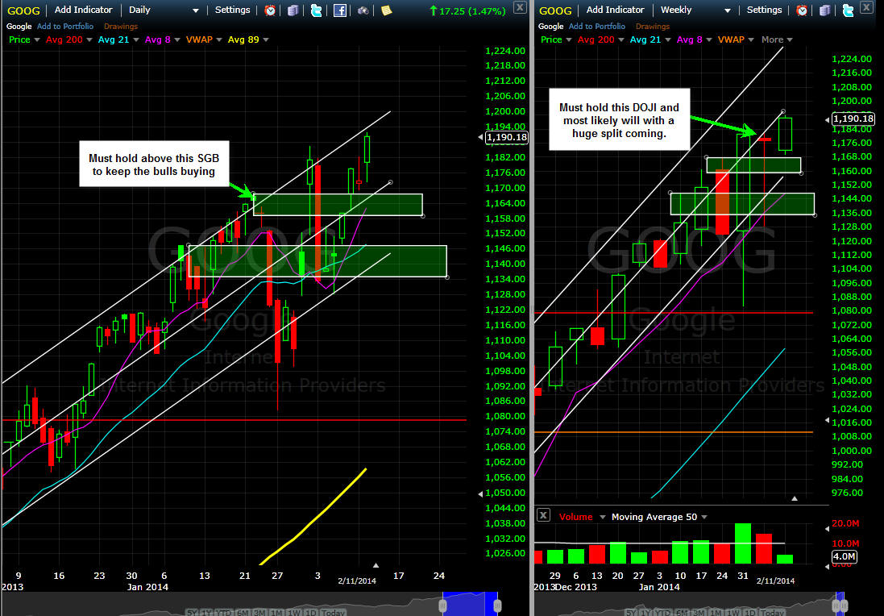Share Daily chart via Facebook icon
884x616 pixels.
coord(340,10)
